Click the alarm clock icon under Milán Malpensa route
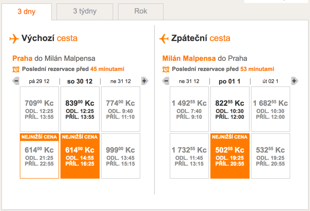310x211 pixels. (x=166, y=69)
